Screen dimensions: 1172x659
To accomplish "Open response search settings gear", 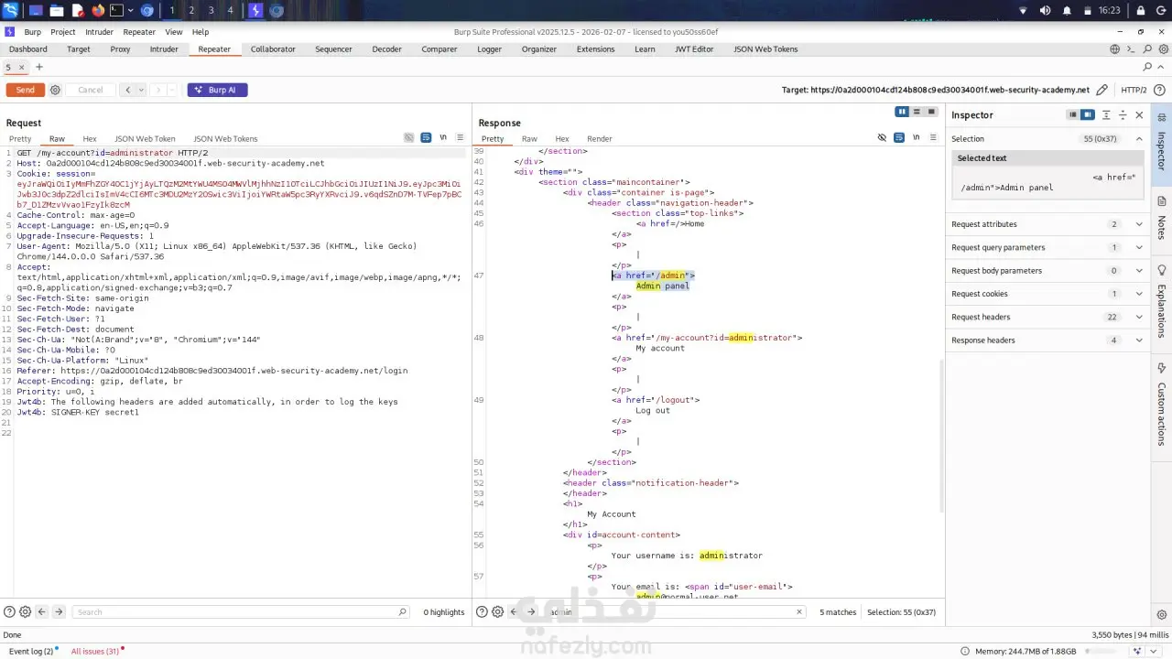I will (x=498, y=611).
